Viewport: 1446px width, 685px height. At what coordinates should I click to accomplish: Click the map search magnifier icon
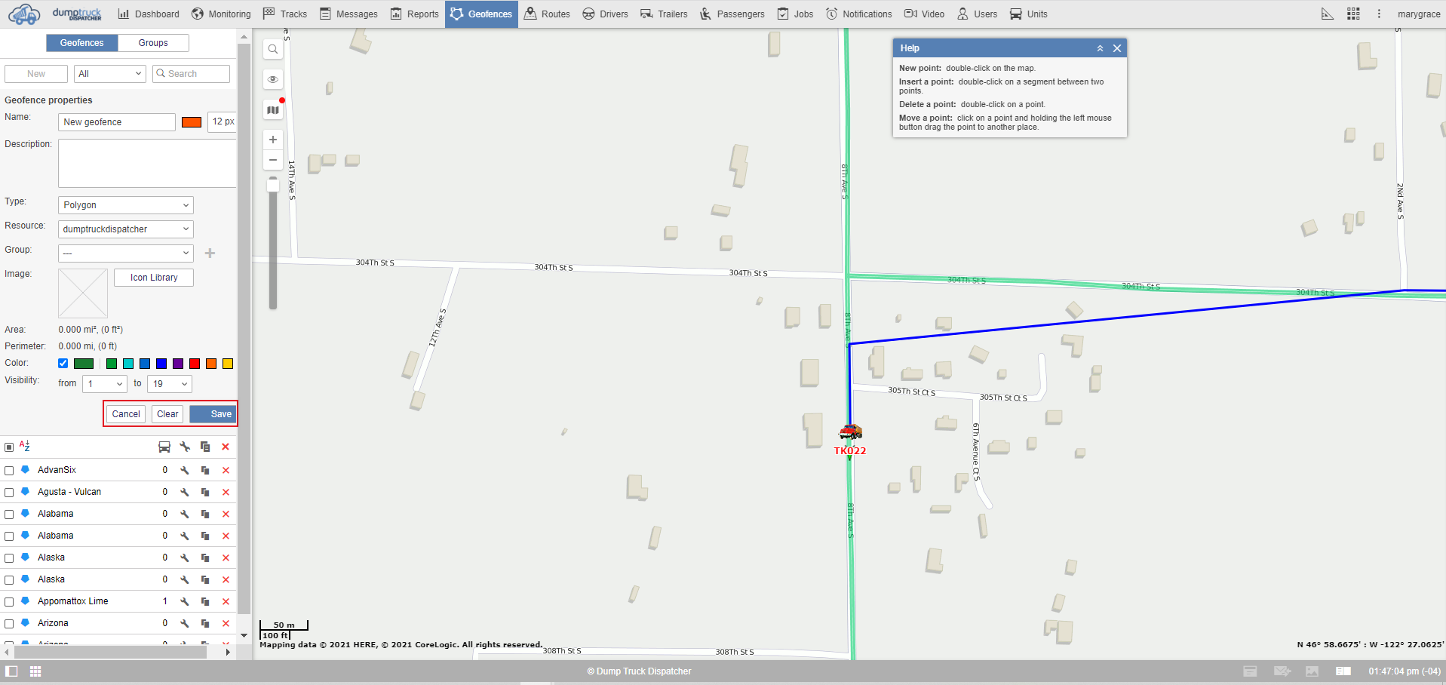pyautogui.click(x=273, y=50)
